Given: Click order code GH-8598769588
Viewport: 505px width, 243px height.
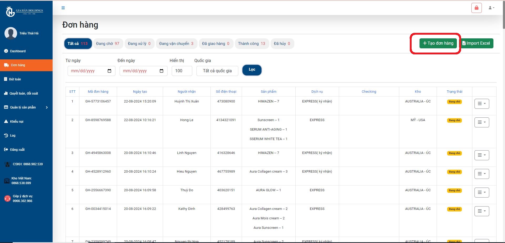Looking at the screenshot, I should pos(98,120).
